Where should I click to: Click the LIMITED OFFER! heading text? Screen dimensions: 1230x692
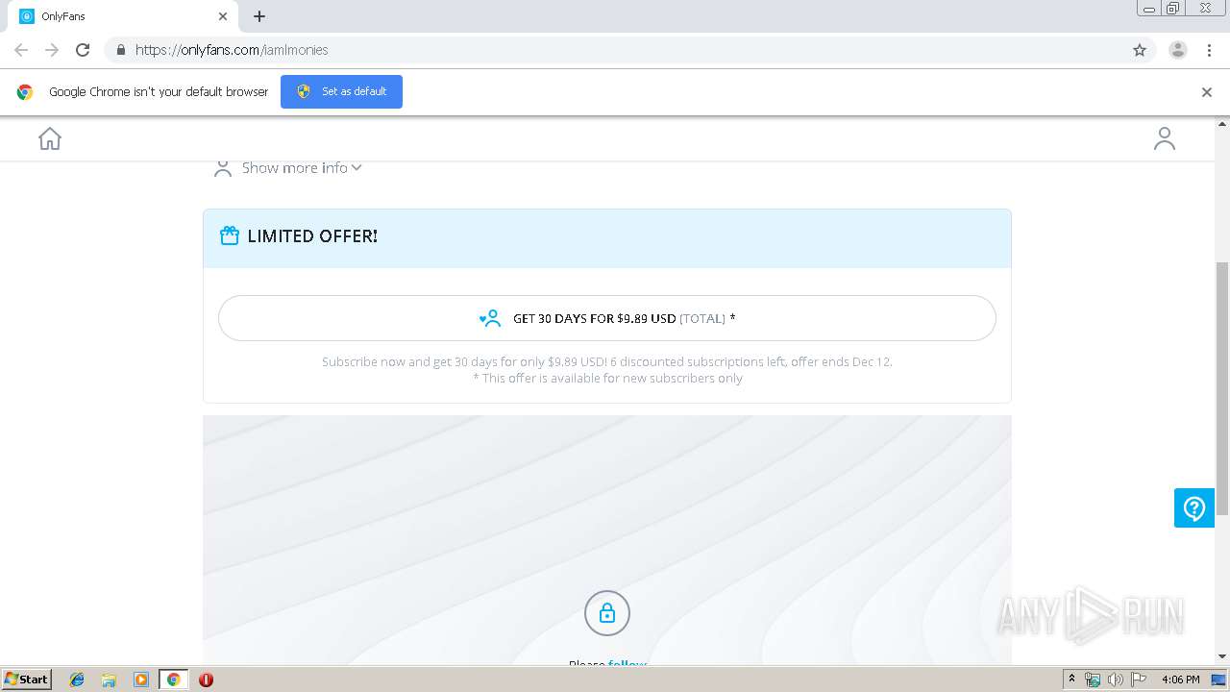click(x=312, y=235)
